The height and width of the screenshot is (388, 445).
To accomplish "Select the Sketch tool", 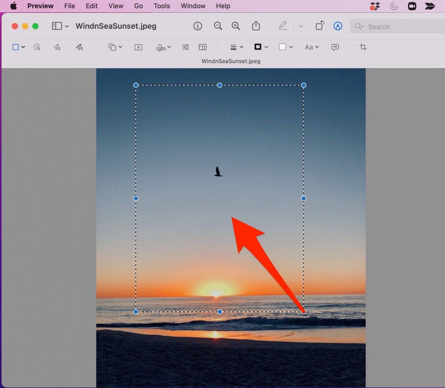I will pyautogui.click(x=57, y=47).
